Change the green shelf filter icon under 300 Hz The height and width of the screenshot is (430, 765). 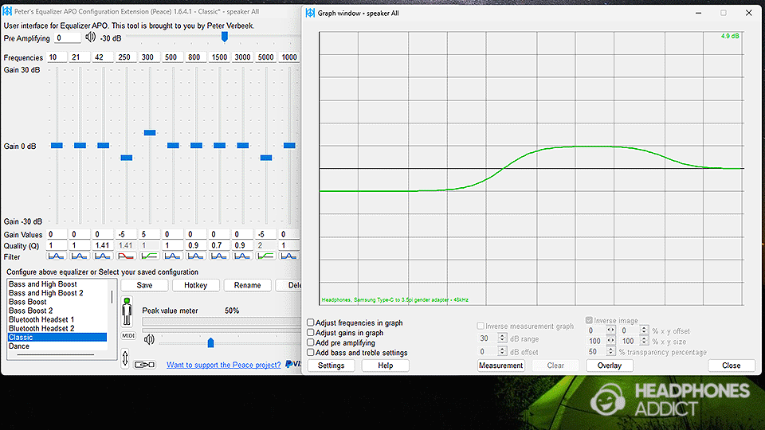(x=149, y=256)
